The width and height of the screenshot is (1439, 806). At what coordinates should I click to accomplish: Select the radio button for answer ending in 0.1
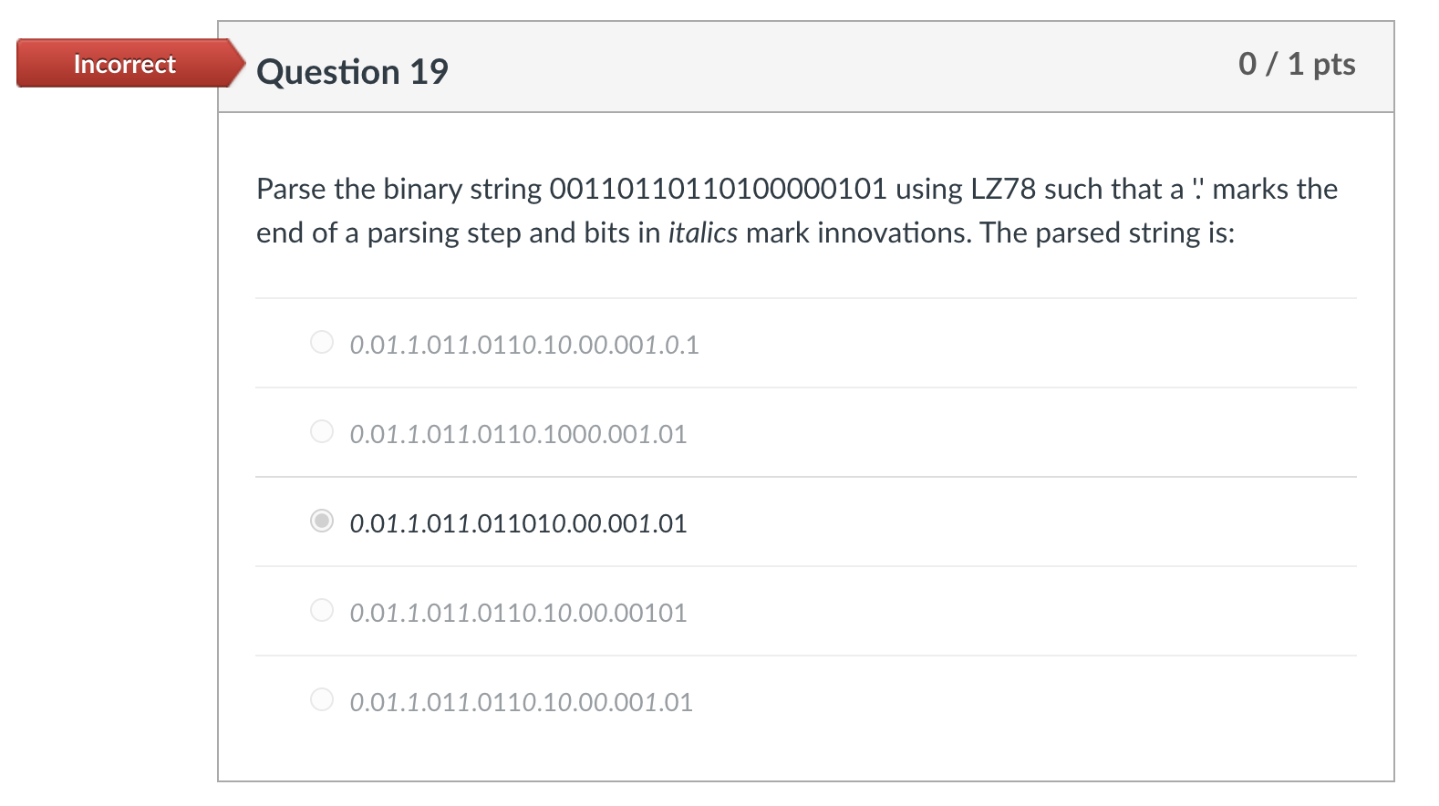click(321, 342)
